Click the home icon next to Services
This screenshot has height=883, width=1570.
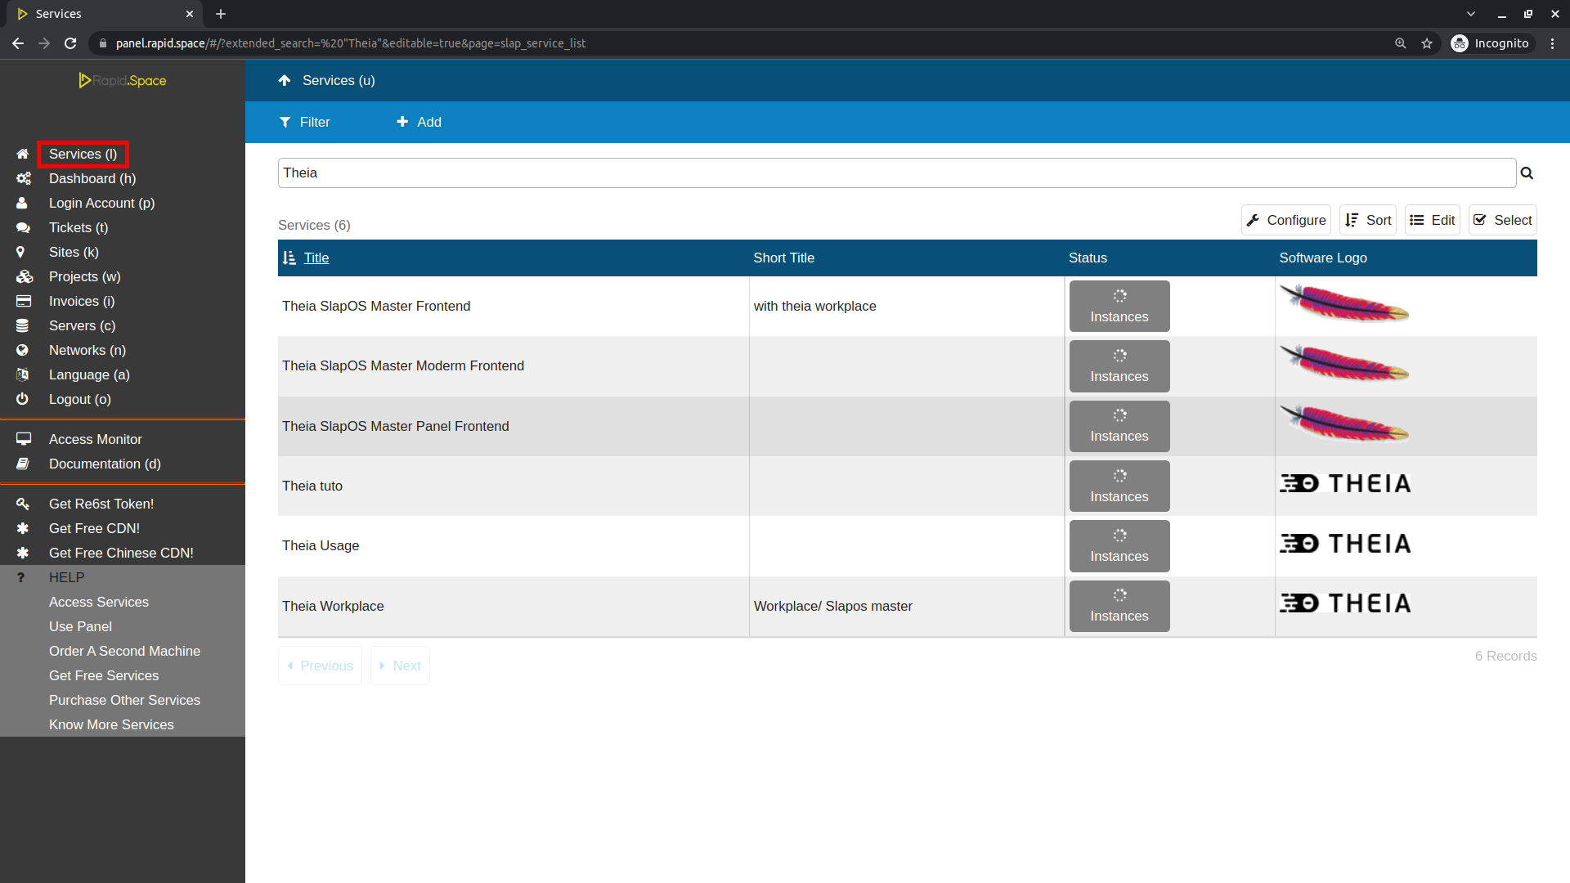pos(23,154)
